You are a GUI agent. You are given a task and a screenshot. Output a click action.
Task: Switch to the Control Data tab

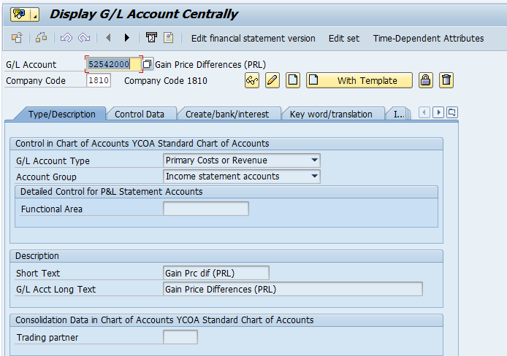click(x=140, y=114)
